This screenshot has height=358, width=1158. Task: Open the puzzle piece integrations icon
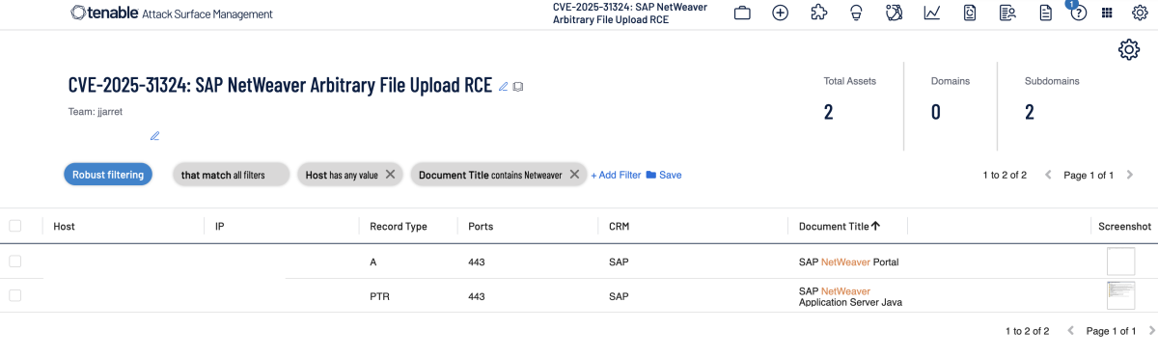(818, 14)
